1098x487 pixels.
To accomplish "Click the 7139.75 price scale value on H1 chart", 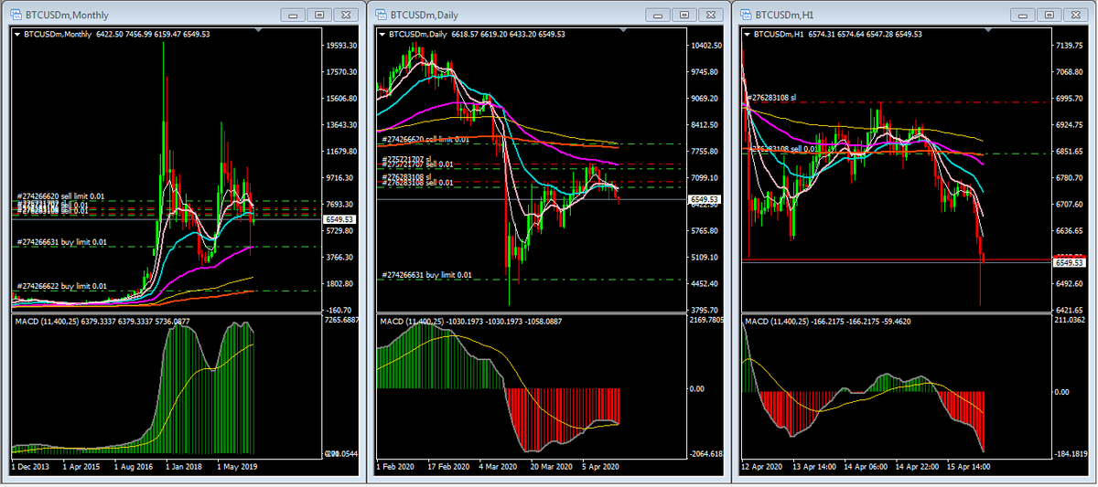I will coord(1068,46).
